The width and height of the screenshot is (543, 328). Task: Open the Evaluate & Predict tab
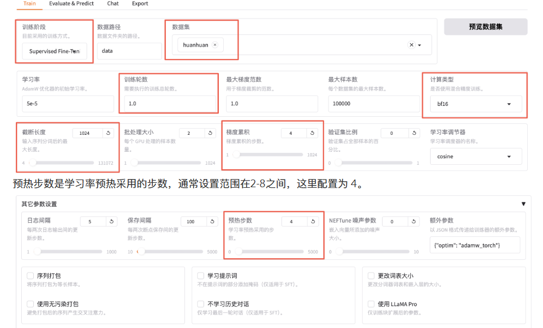(71, 4)
